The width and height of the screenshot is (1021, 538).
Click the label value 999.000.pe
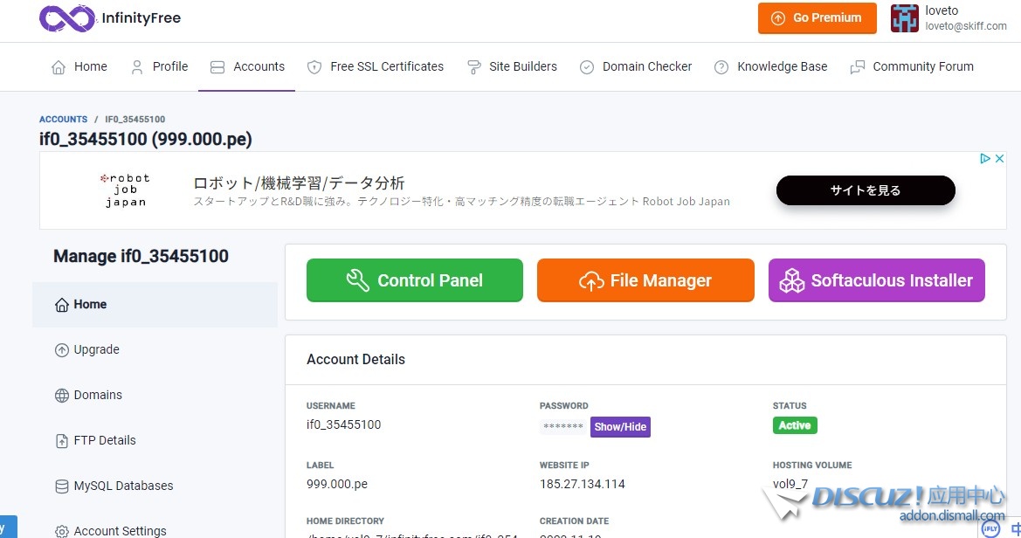pos(337,484)
